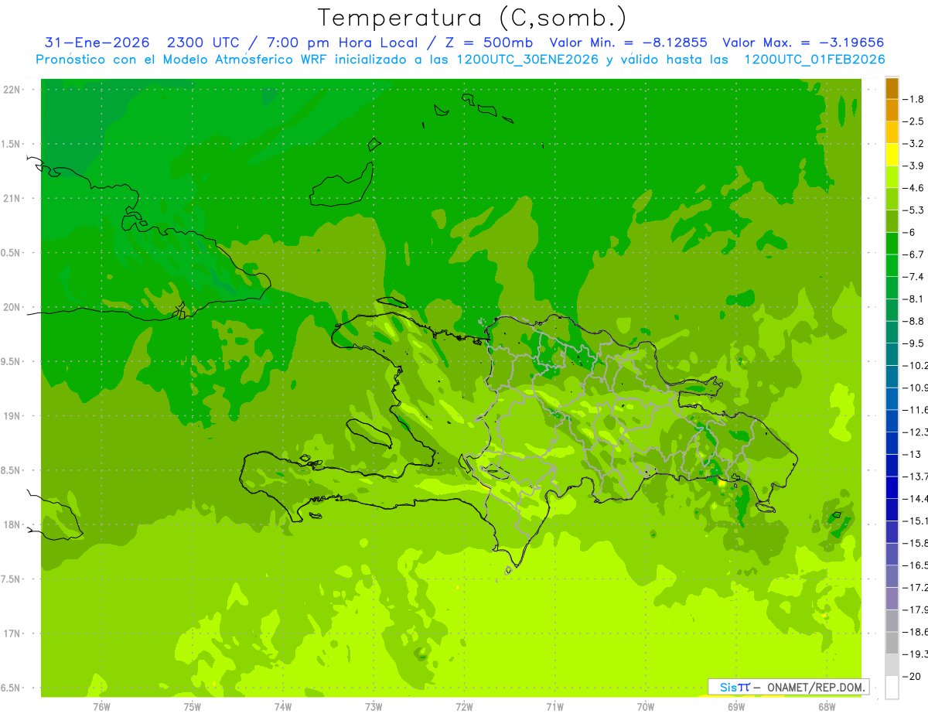Pick the green swatch between -6 and -6.7
This screenshot has height=717, width=928.
point(892,244)
